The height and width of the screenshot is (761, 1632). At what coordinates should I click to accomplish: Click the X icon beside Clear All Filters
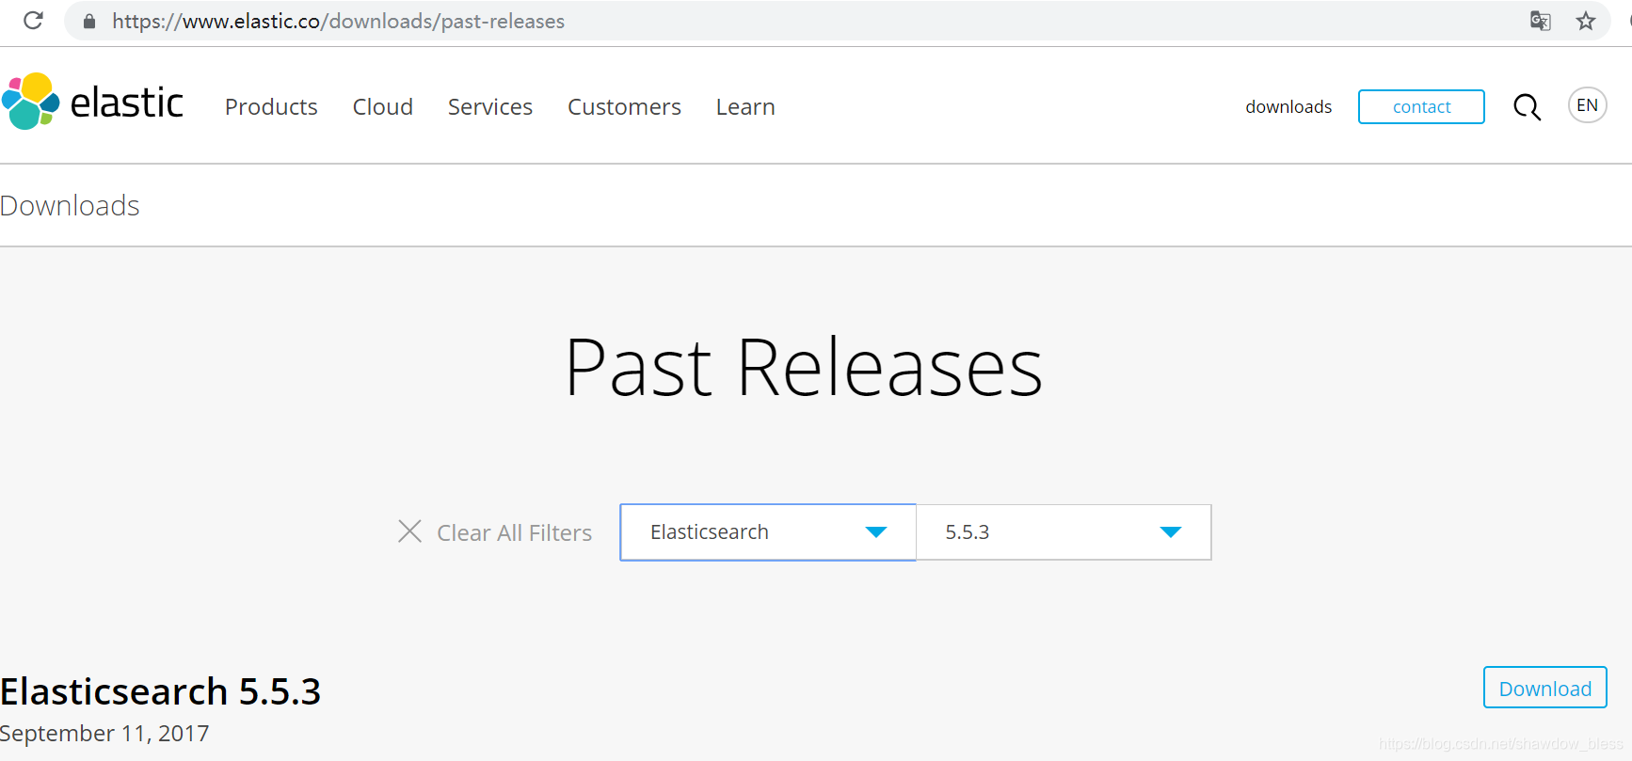point(409,531)
